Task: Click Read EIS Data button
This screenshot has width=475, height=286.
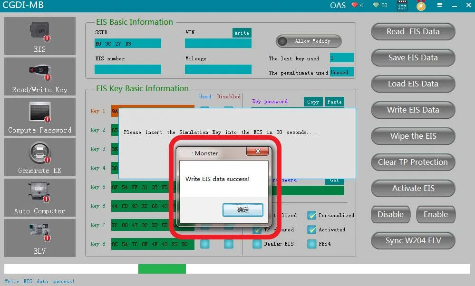Action: (x=413, y=31)
